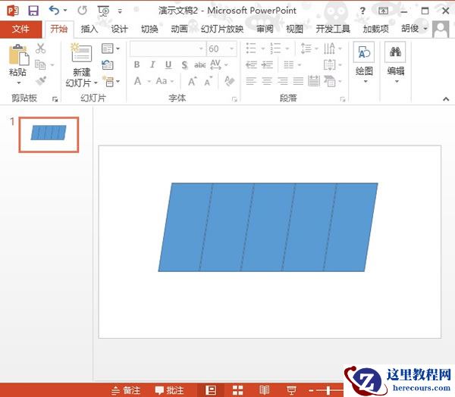
Task: Open the View (视图) tab
Action: coord(294,29)
